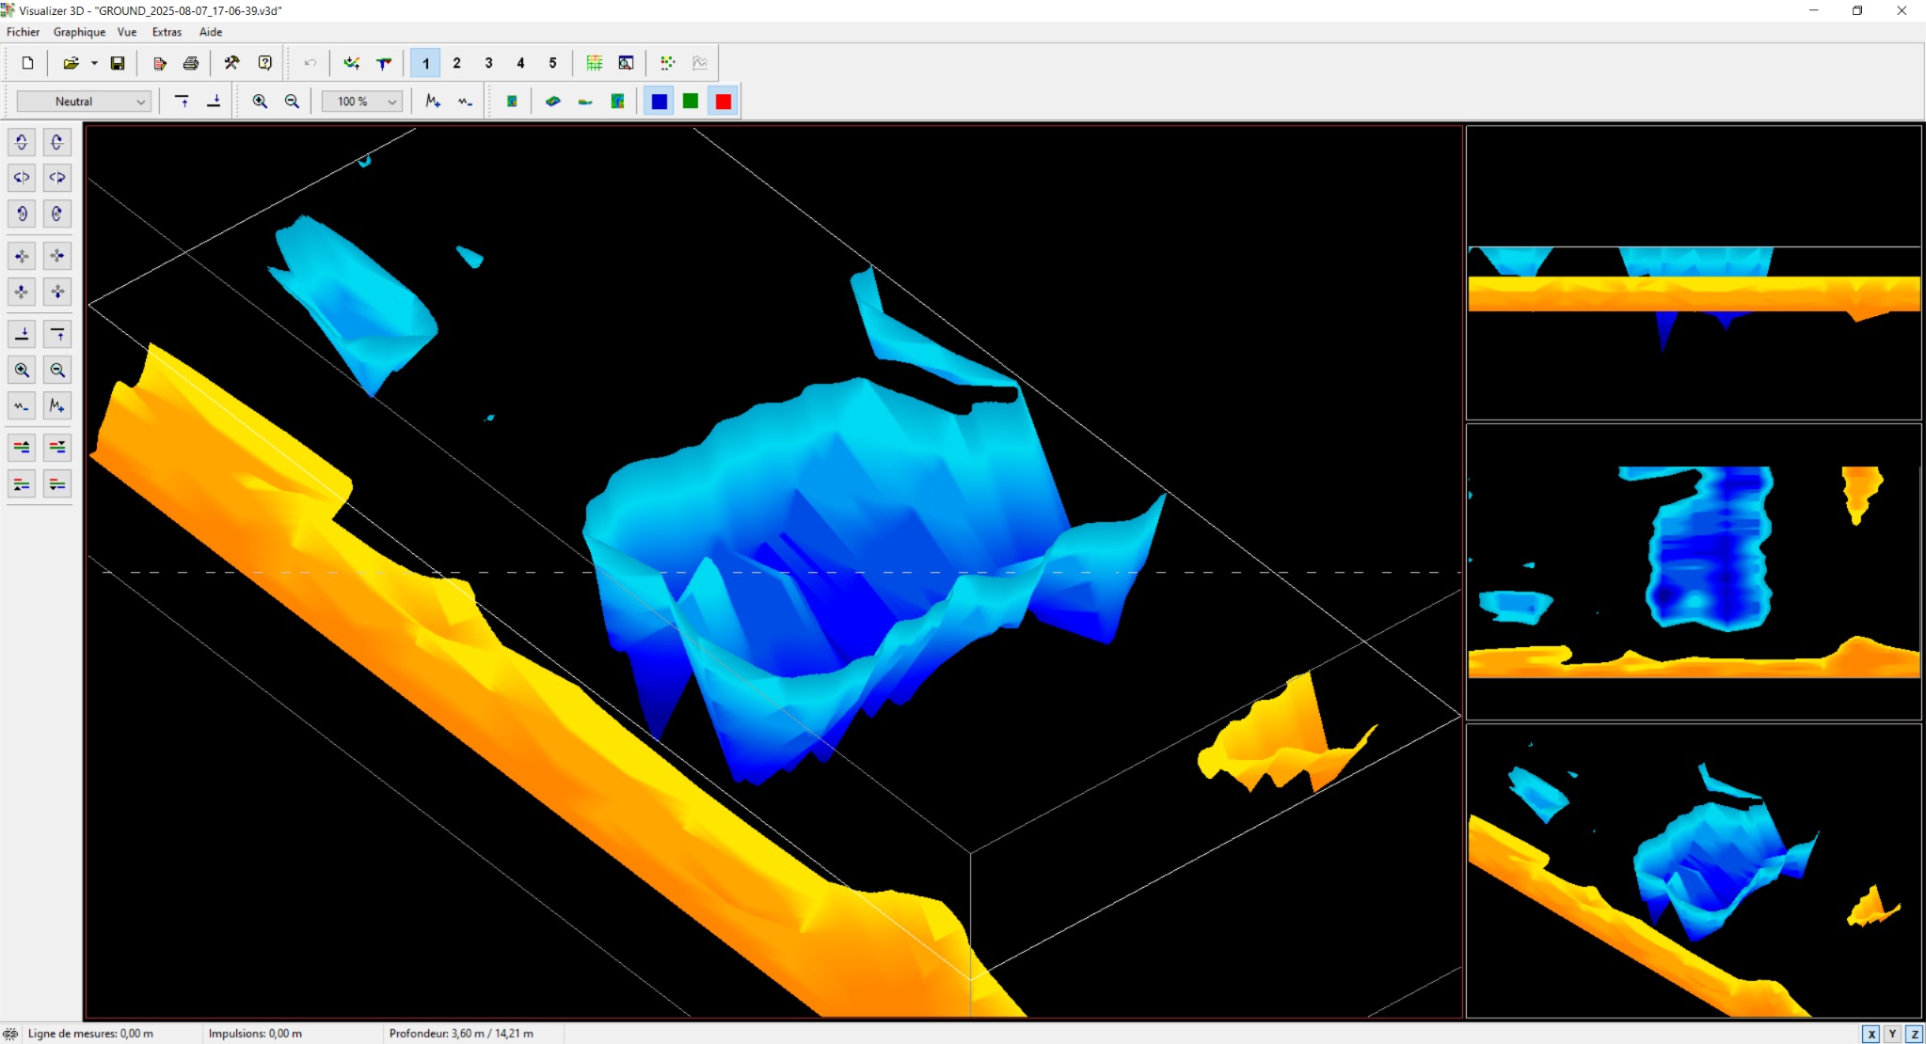Open the Graphique menu
Image resolution: width=1926 pixels, height=1044 pixels.
click(79, 32)
